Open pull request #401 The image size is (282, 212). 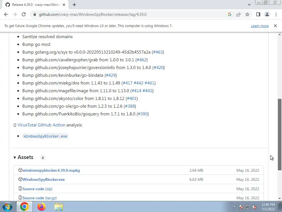point(132,99)
